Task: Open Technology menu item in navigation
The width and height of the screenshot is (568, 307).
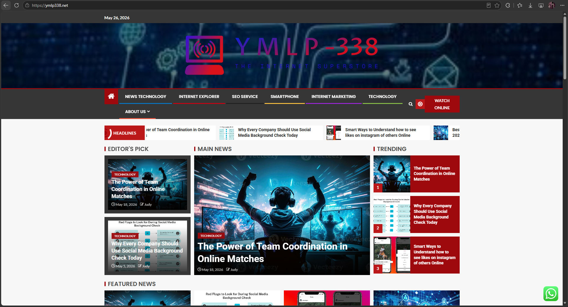Action: coord(382,97)
